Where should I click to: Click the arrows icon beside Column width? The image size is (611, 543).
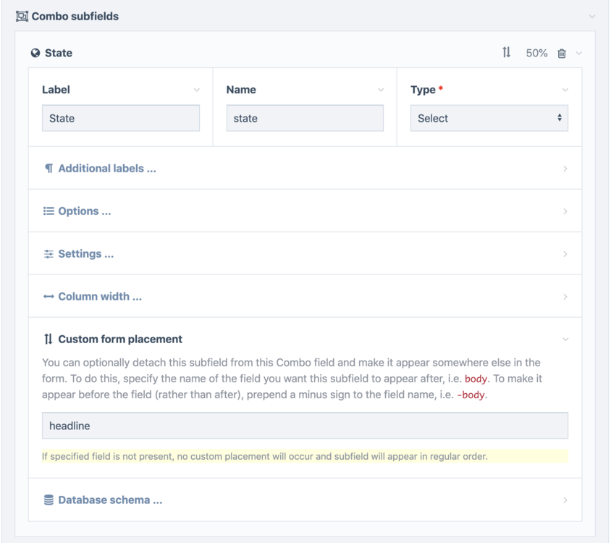[x=49, y=296]
